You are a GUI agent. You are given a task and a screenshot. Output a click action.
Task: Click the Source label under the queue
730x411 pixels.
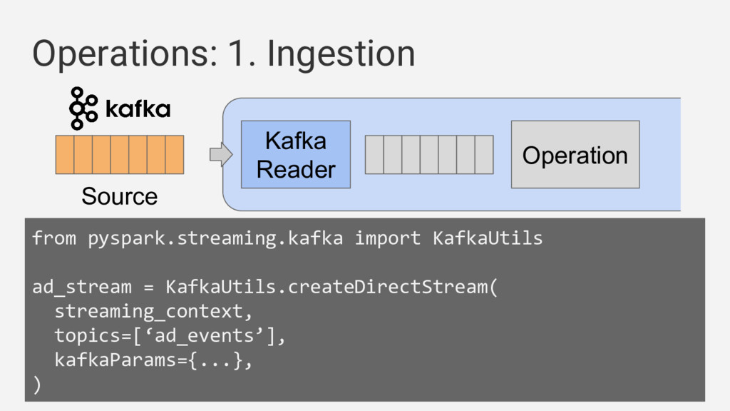click(x=120, y=196)
